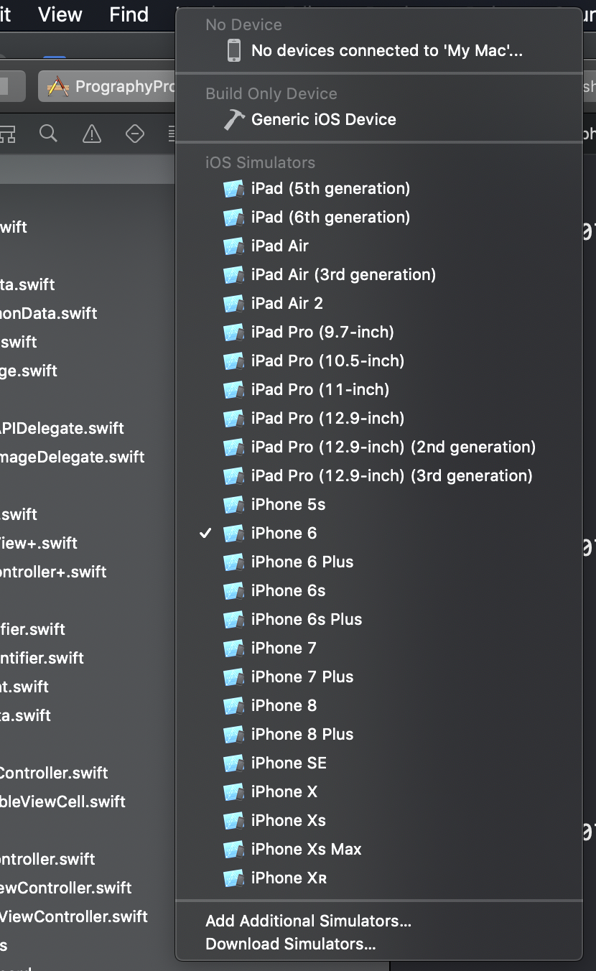Select the file ending in iew+.swift
596x971 pixels.
click(x=39, y=543)
